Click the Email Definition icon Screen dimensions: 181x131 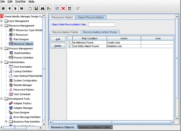(11, 53)
